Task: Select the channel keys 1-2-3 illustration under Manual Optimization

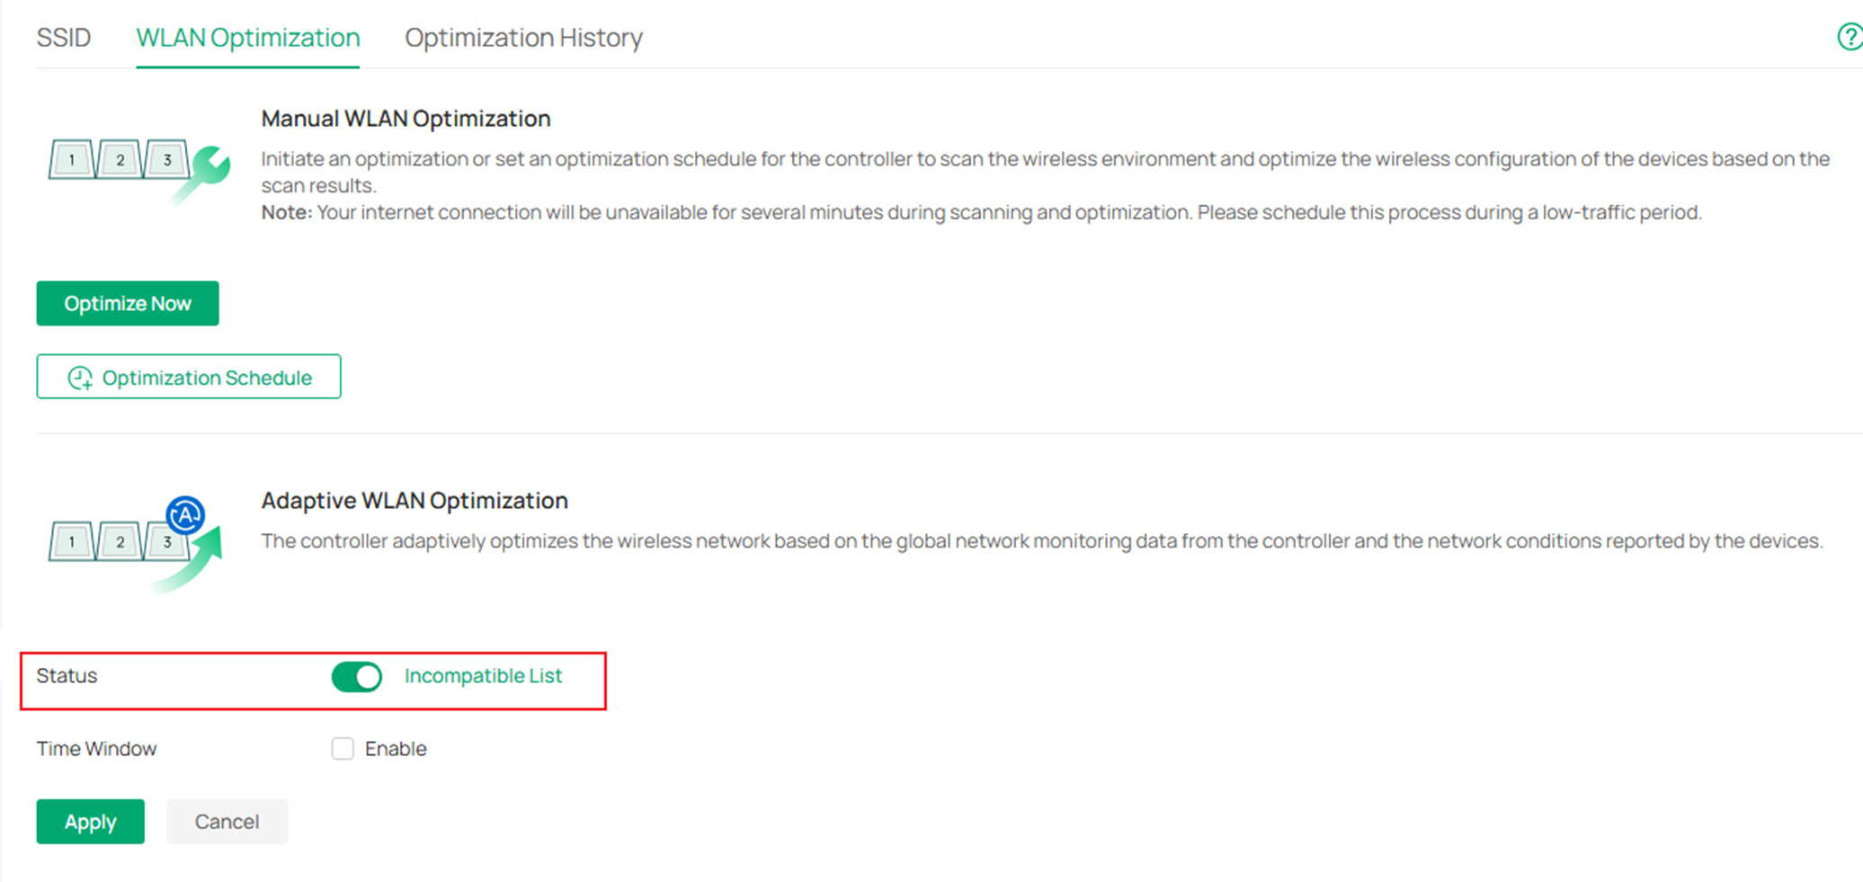Action: pos(119,158)
